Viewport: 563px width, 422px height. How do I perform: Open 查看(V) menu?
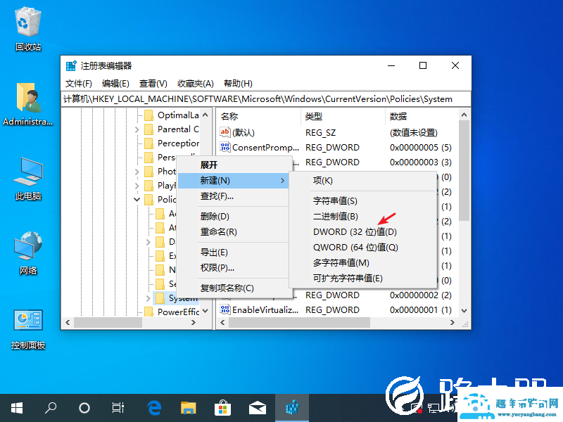click(153, 84)
